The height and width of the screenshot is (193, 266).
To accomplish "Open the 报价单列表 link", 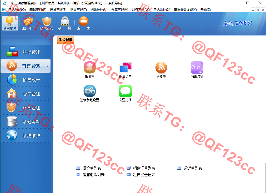I will (92, 168).
